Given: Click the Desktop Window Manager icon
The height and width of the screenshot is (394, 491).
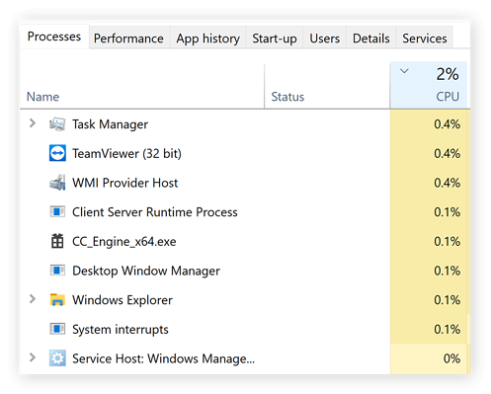Looking at the screenshot, I should [57, 271].
